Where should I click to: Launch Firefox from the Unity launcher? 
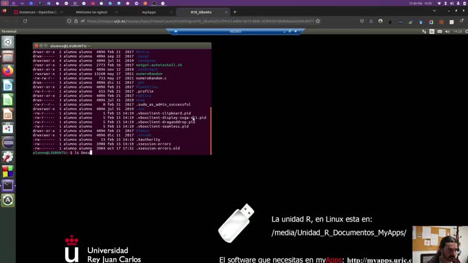click(8, 71)
